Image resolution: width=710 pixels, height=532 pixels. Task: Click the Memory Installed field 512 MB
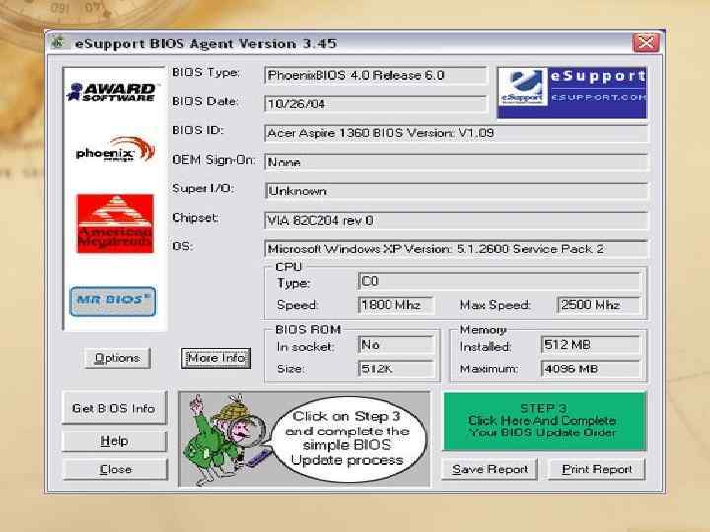tap(591, 345)
